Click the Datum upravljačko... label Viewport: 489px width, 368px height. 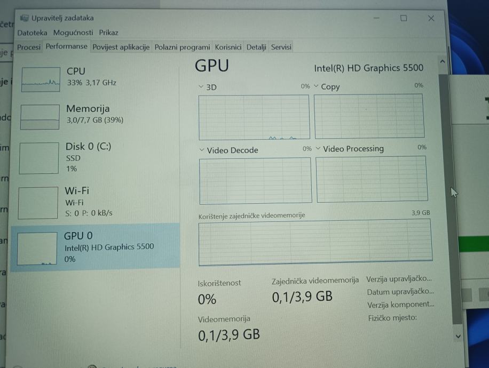pos(400,292)
